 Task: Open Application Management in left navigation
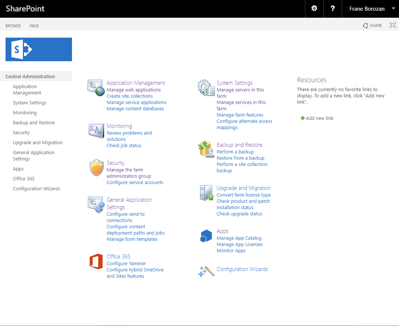pos(27,90)
